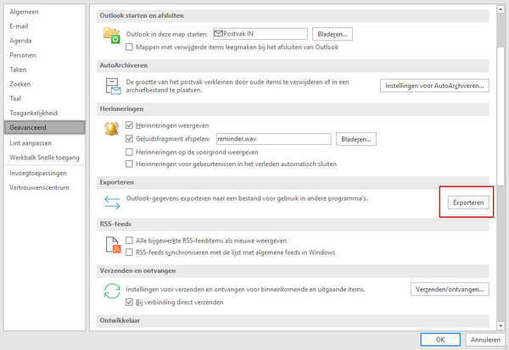Click envelope icon in Postvak IN field

(219, 34)
